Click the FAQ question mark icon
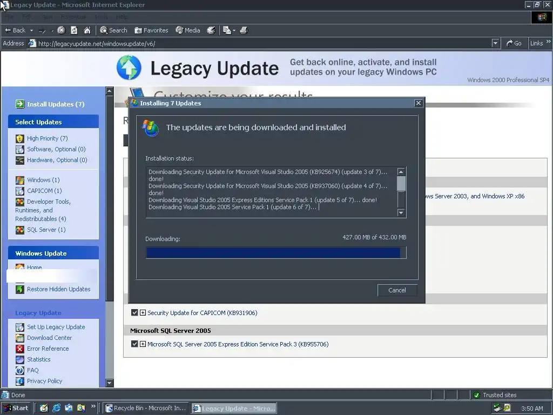The width and height of the screenshot is (553, 415). click(x=20, y=371)
